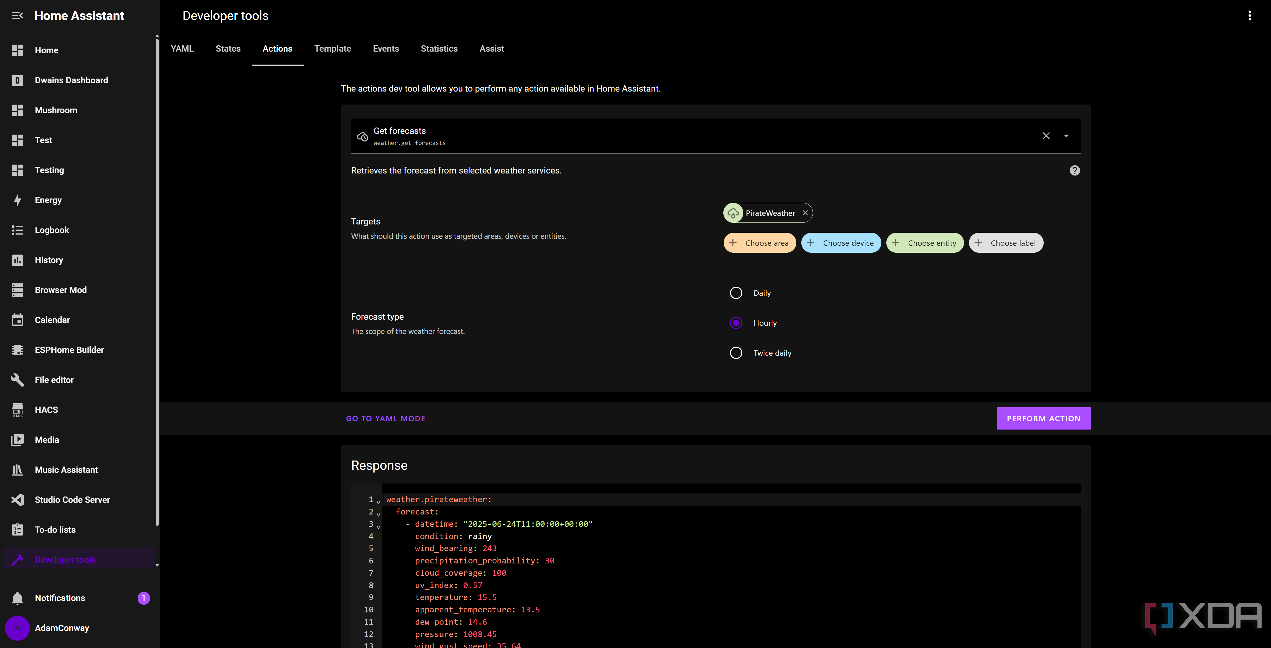Open the Developer tools hammer icon

[17, 560]
